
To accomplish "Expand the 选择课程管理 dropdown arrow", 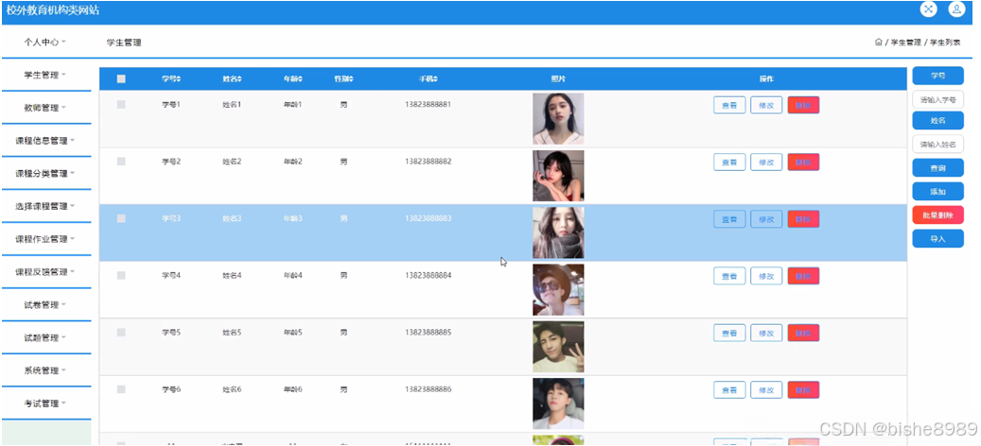I will (73, 206).
